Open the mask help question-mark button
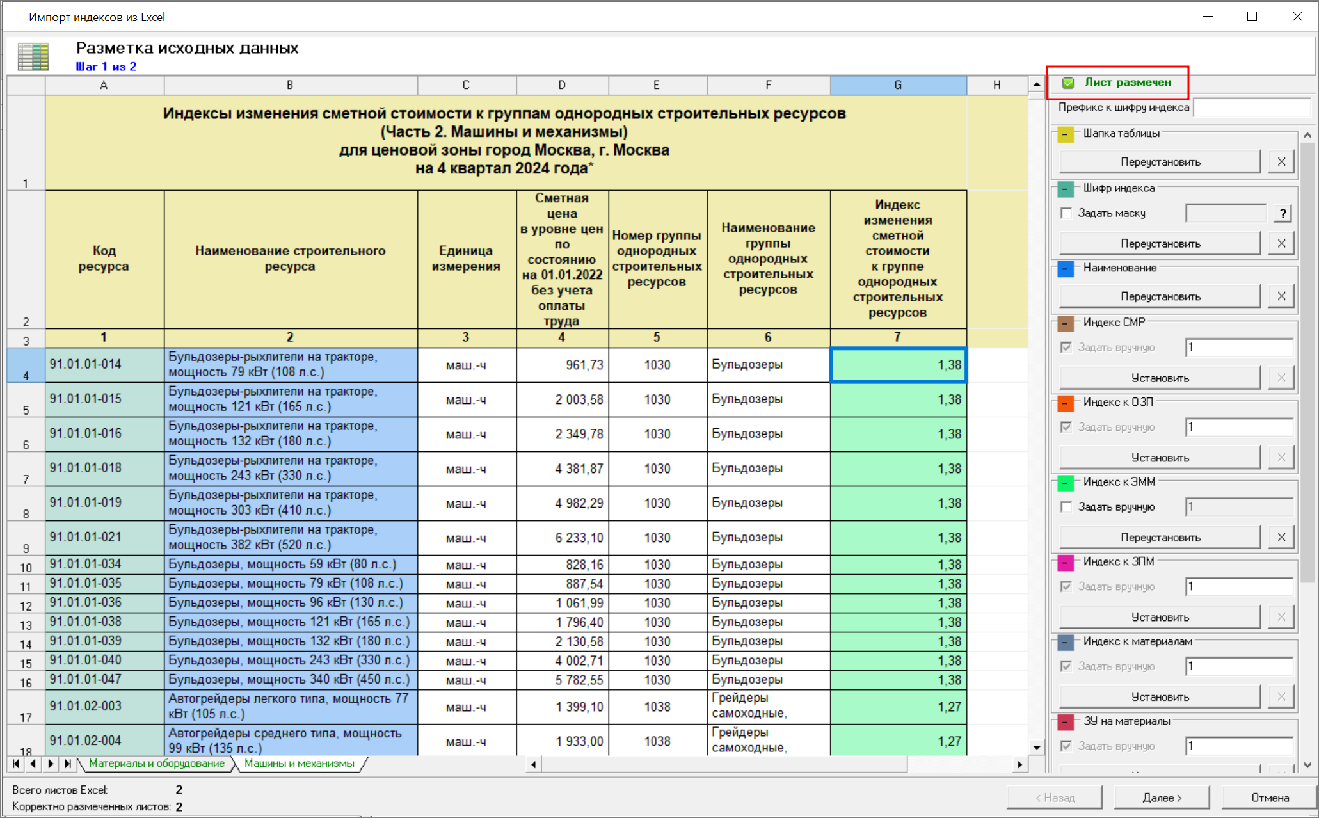The image size is (1319, 818). pyautogui.click(x=1283, y=213)
